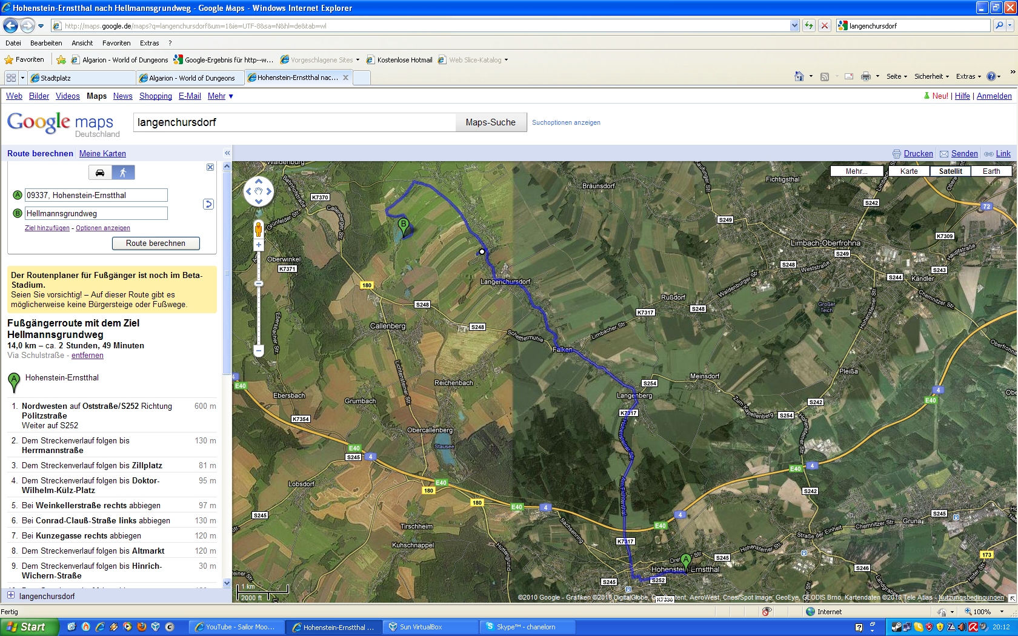1018x636 pixels.
Task: Open the Favoriten menu
Action: pyautogui.click(x=116, y=43)
